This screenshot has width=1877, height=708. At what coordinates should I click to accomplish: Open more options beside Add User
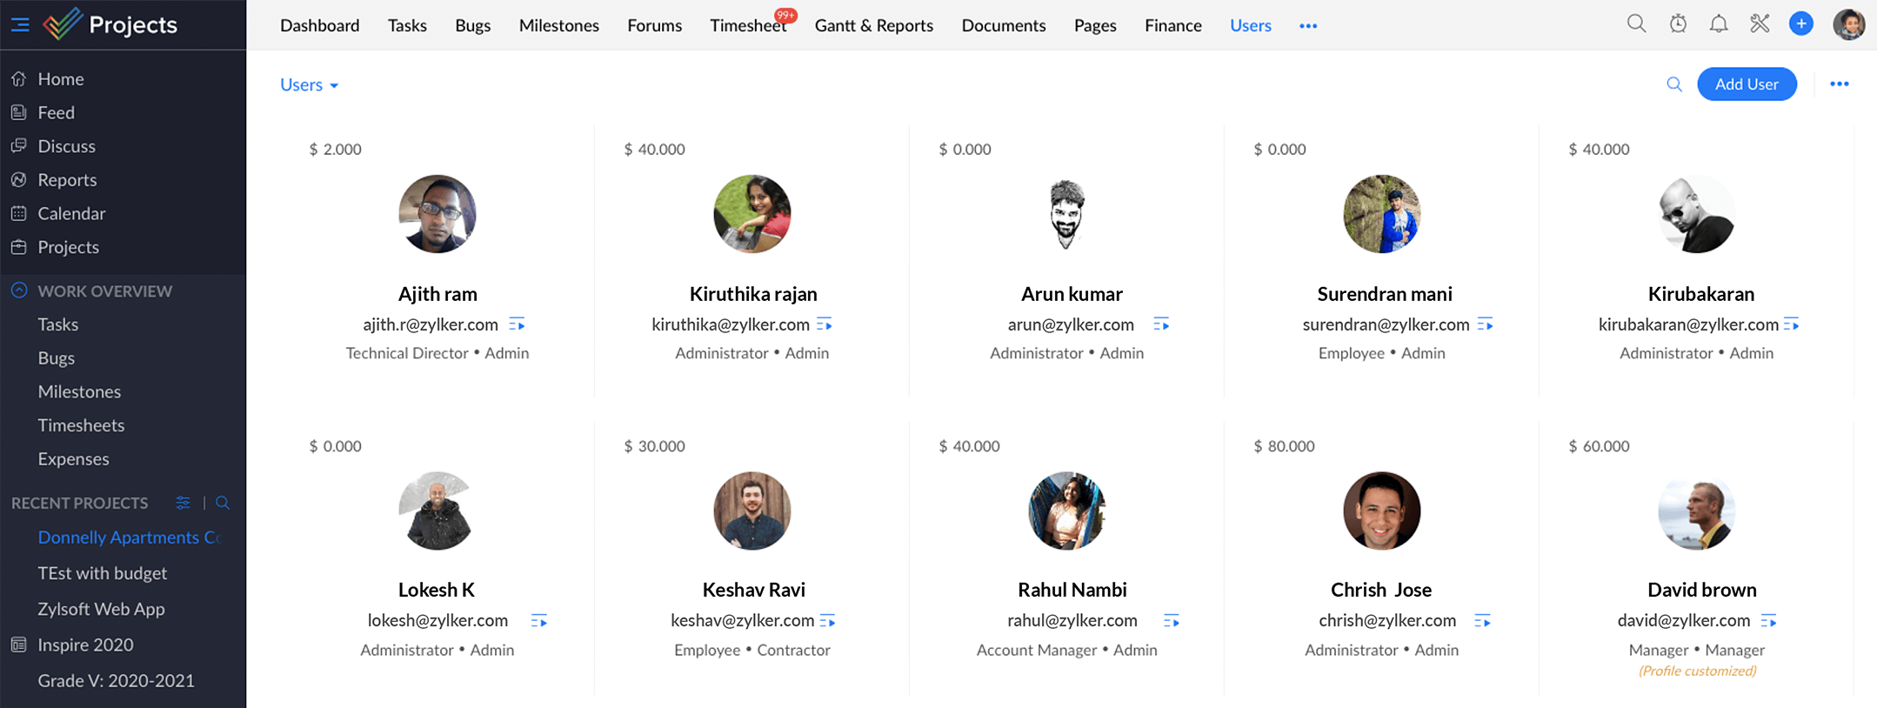(x=1839, y=84)
